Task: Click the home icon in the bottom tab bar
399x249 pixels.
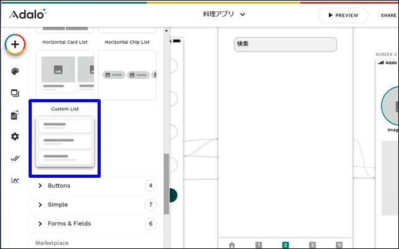Action: click(x=232, y=245)
